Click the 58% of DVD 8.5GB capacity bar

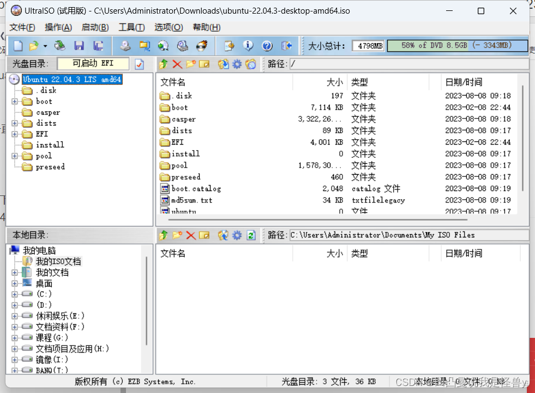coord(457,45)
